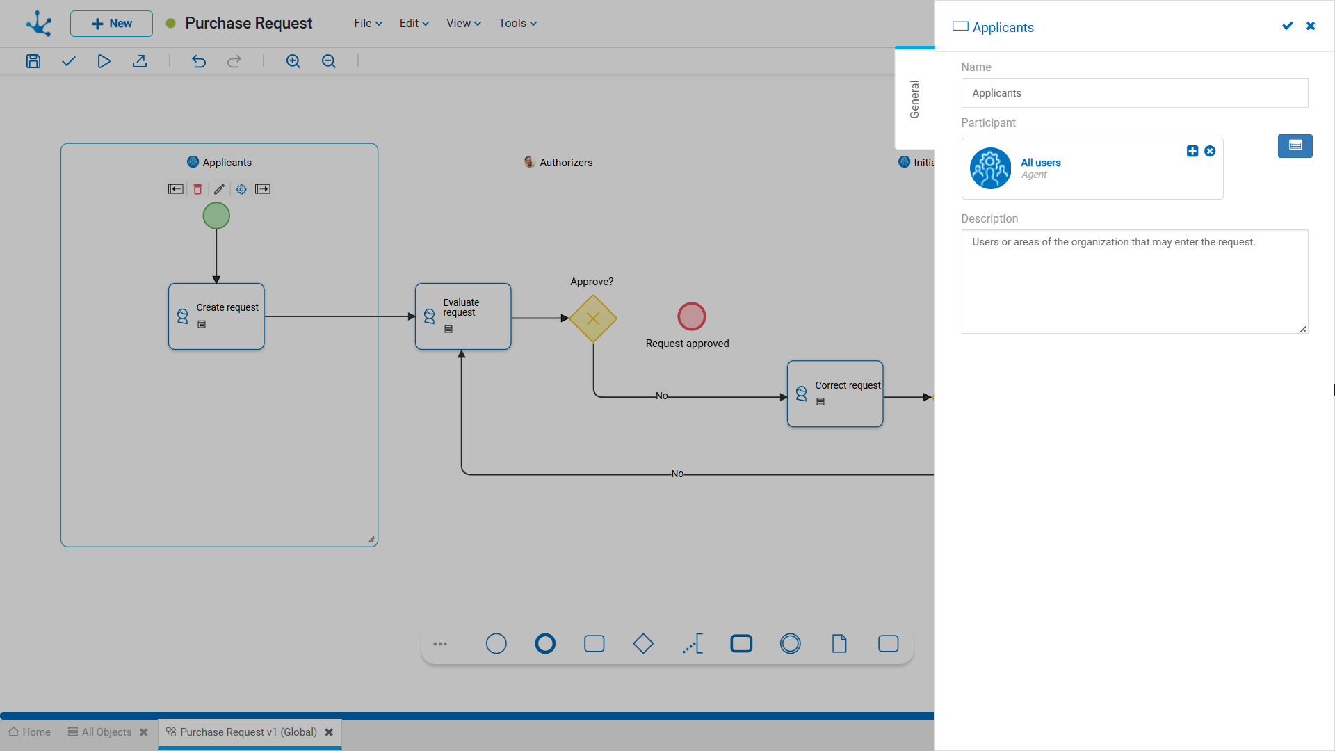Switch to the Home tab

coord(30,732)
